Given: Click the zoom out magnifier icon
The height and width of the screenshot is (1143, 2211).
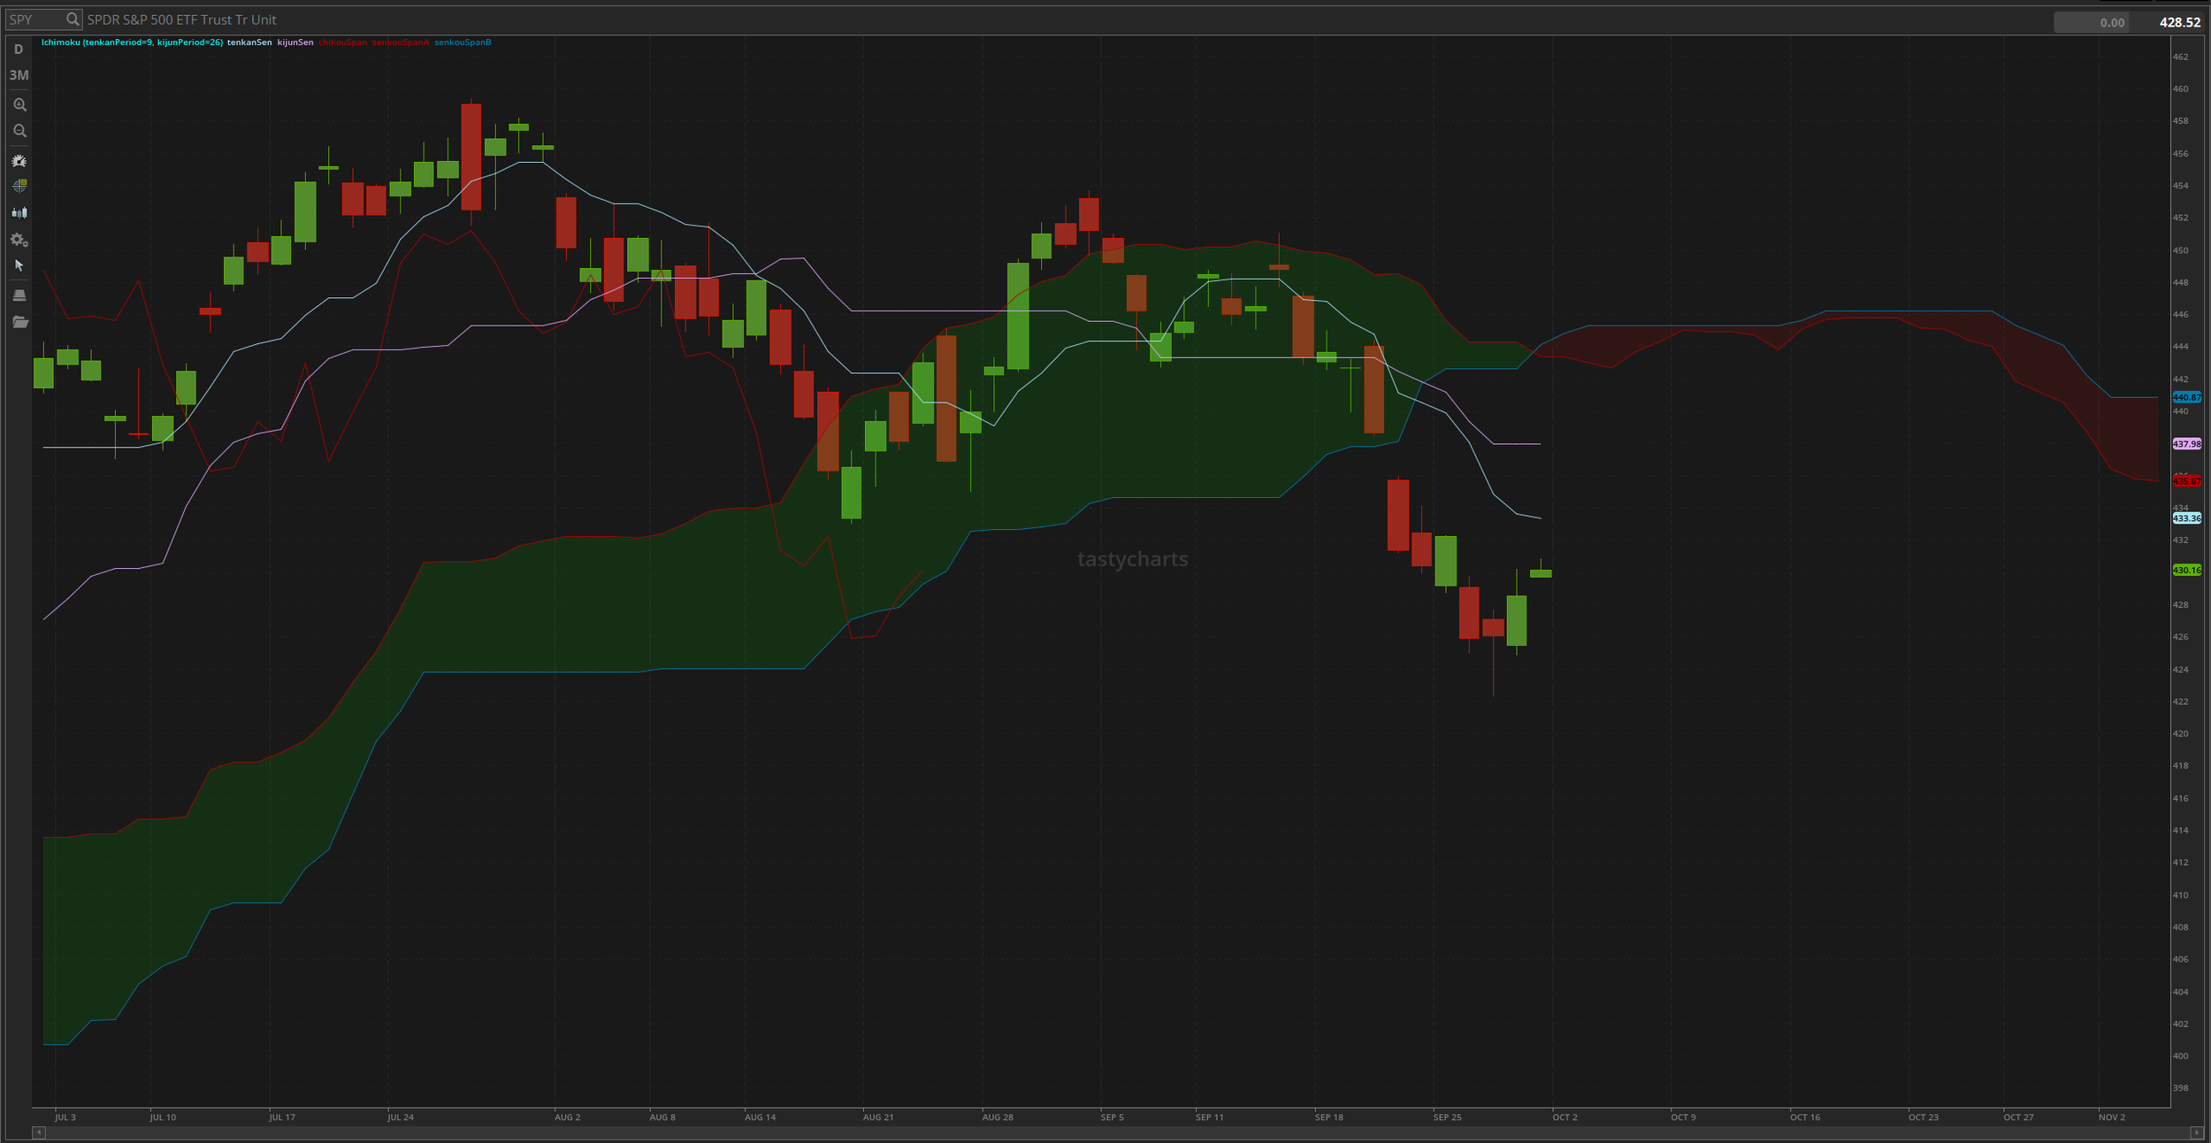Looking at the screenshot, I should point(19,131).
